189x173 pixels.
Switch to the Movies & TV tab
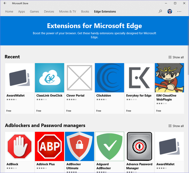coord(67,11)
